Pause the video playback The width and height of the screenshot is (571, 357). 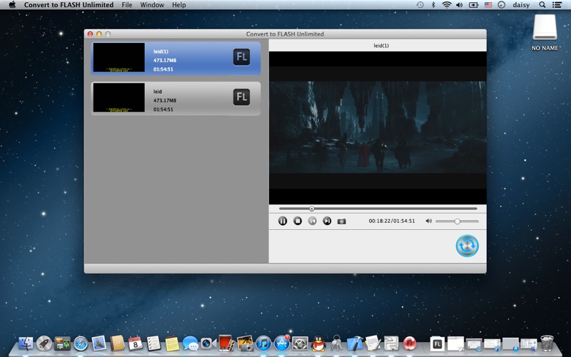(283, 221)
